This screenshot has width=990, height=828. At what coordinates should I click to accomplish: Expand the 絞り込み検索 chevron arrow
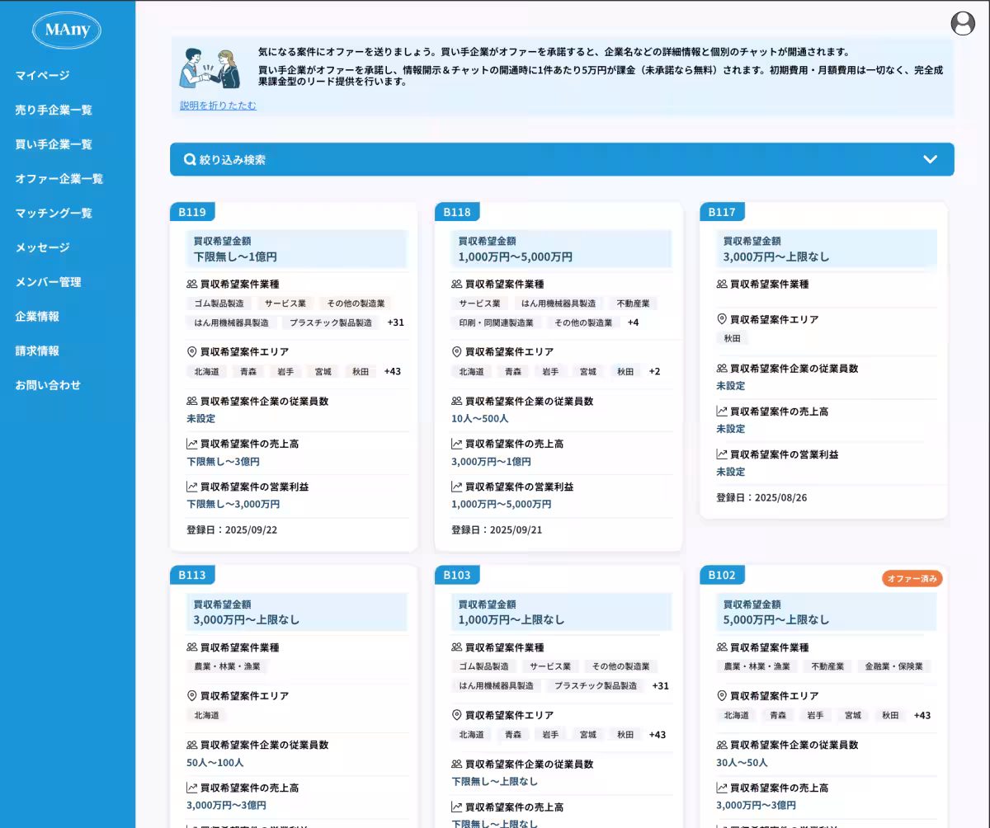(x=930, y=160)
